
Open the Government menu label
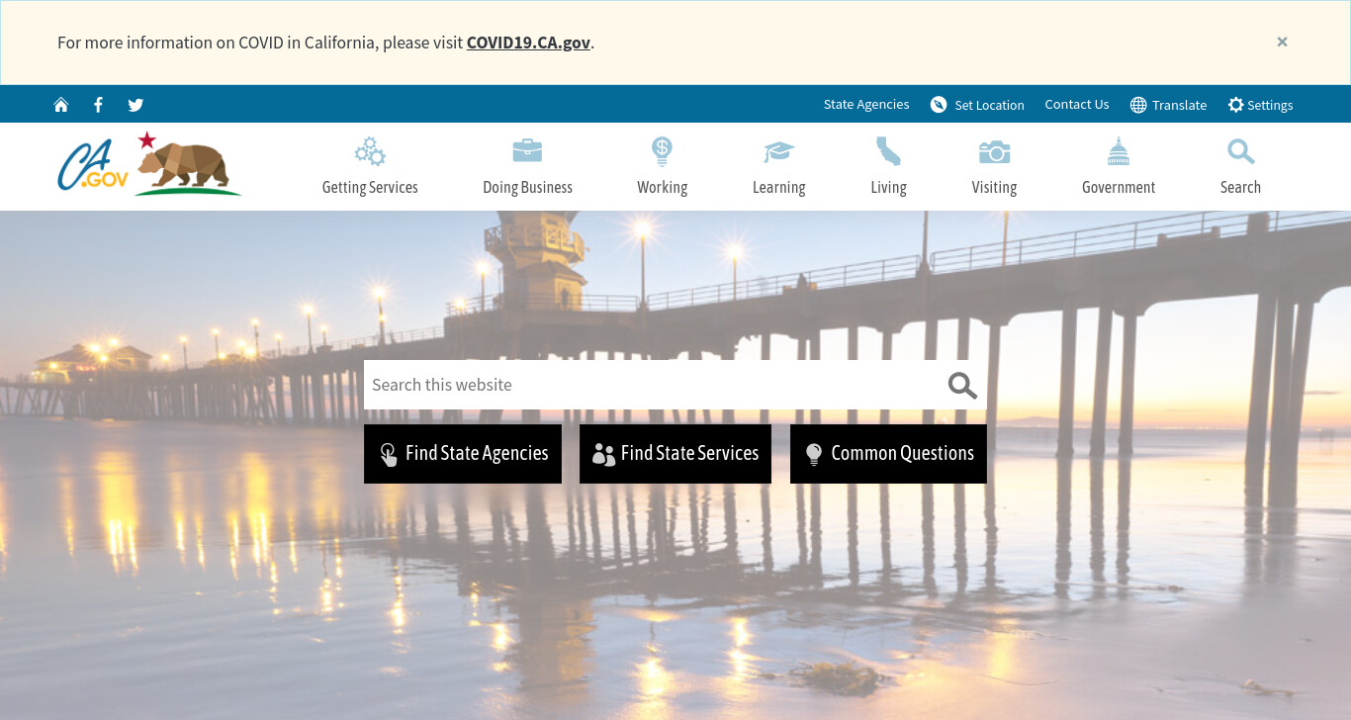click(x=1119, y=187)
